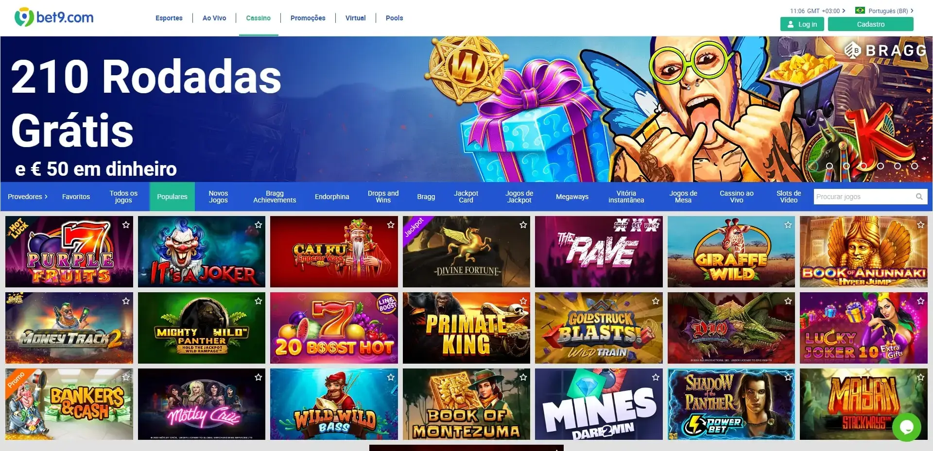Viewport: 933px width, 451px height.
Task: Launch the Primate King game thumbnail
Action: (x=466, y=328)
